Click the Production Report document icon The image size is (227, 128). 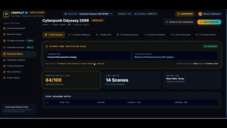tap(4, 54)
